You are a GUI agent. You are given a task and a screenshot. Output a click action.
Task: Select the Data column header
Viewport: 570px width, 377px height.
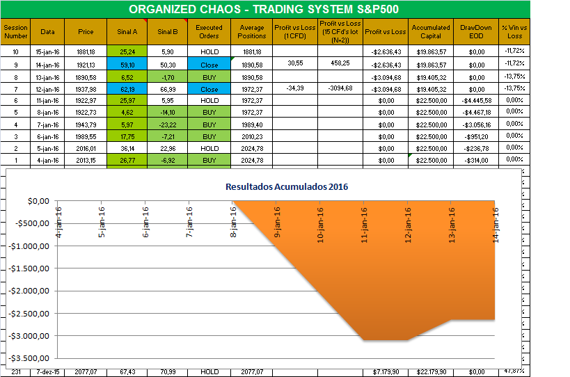coord(47,31)
